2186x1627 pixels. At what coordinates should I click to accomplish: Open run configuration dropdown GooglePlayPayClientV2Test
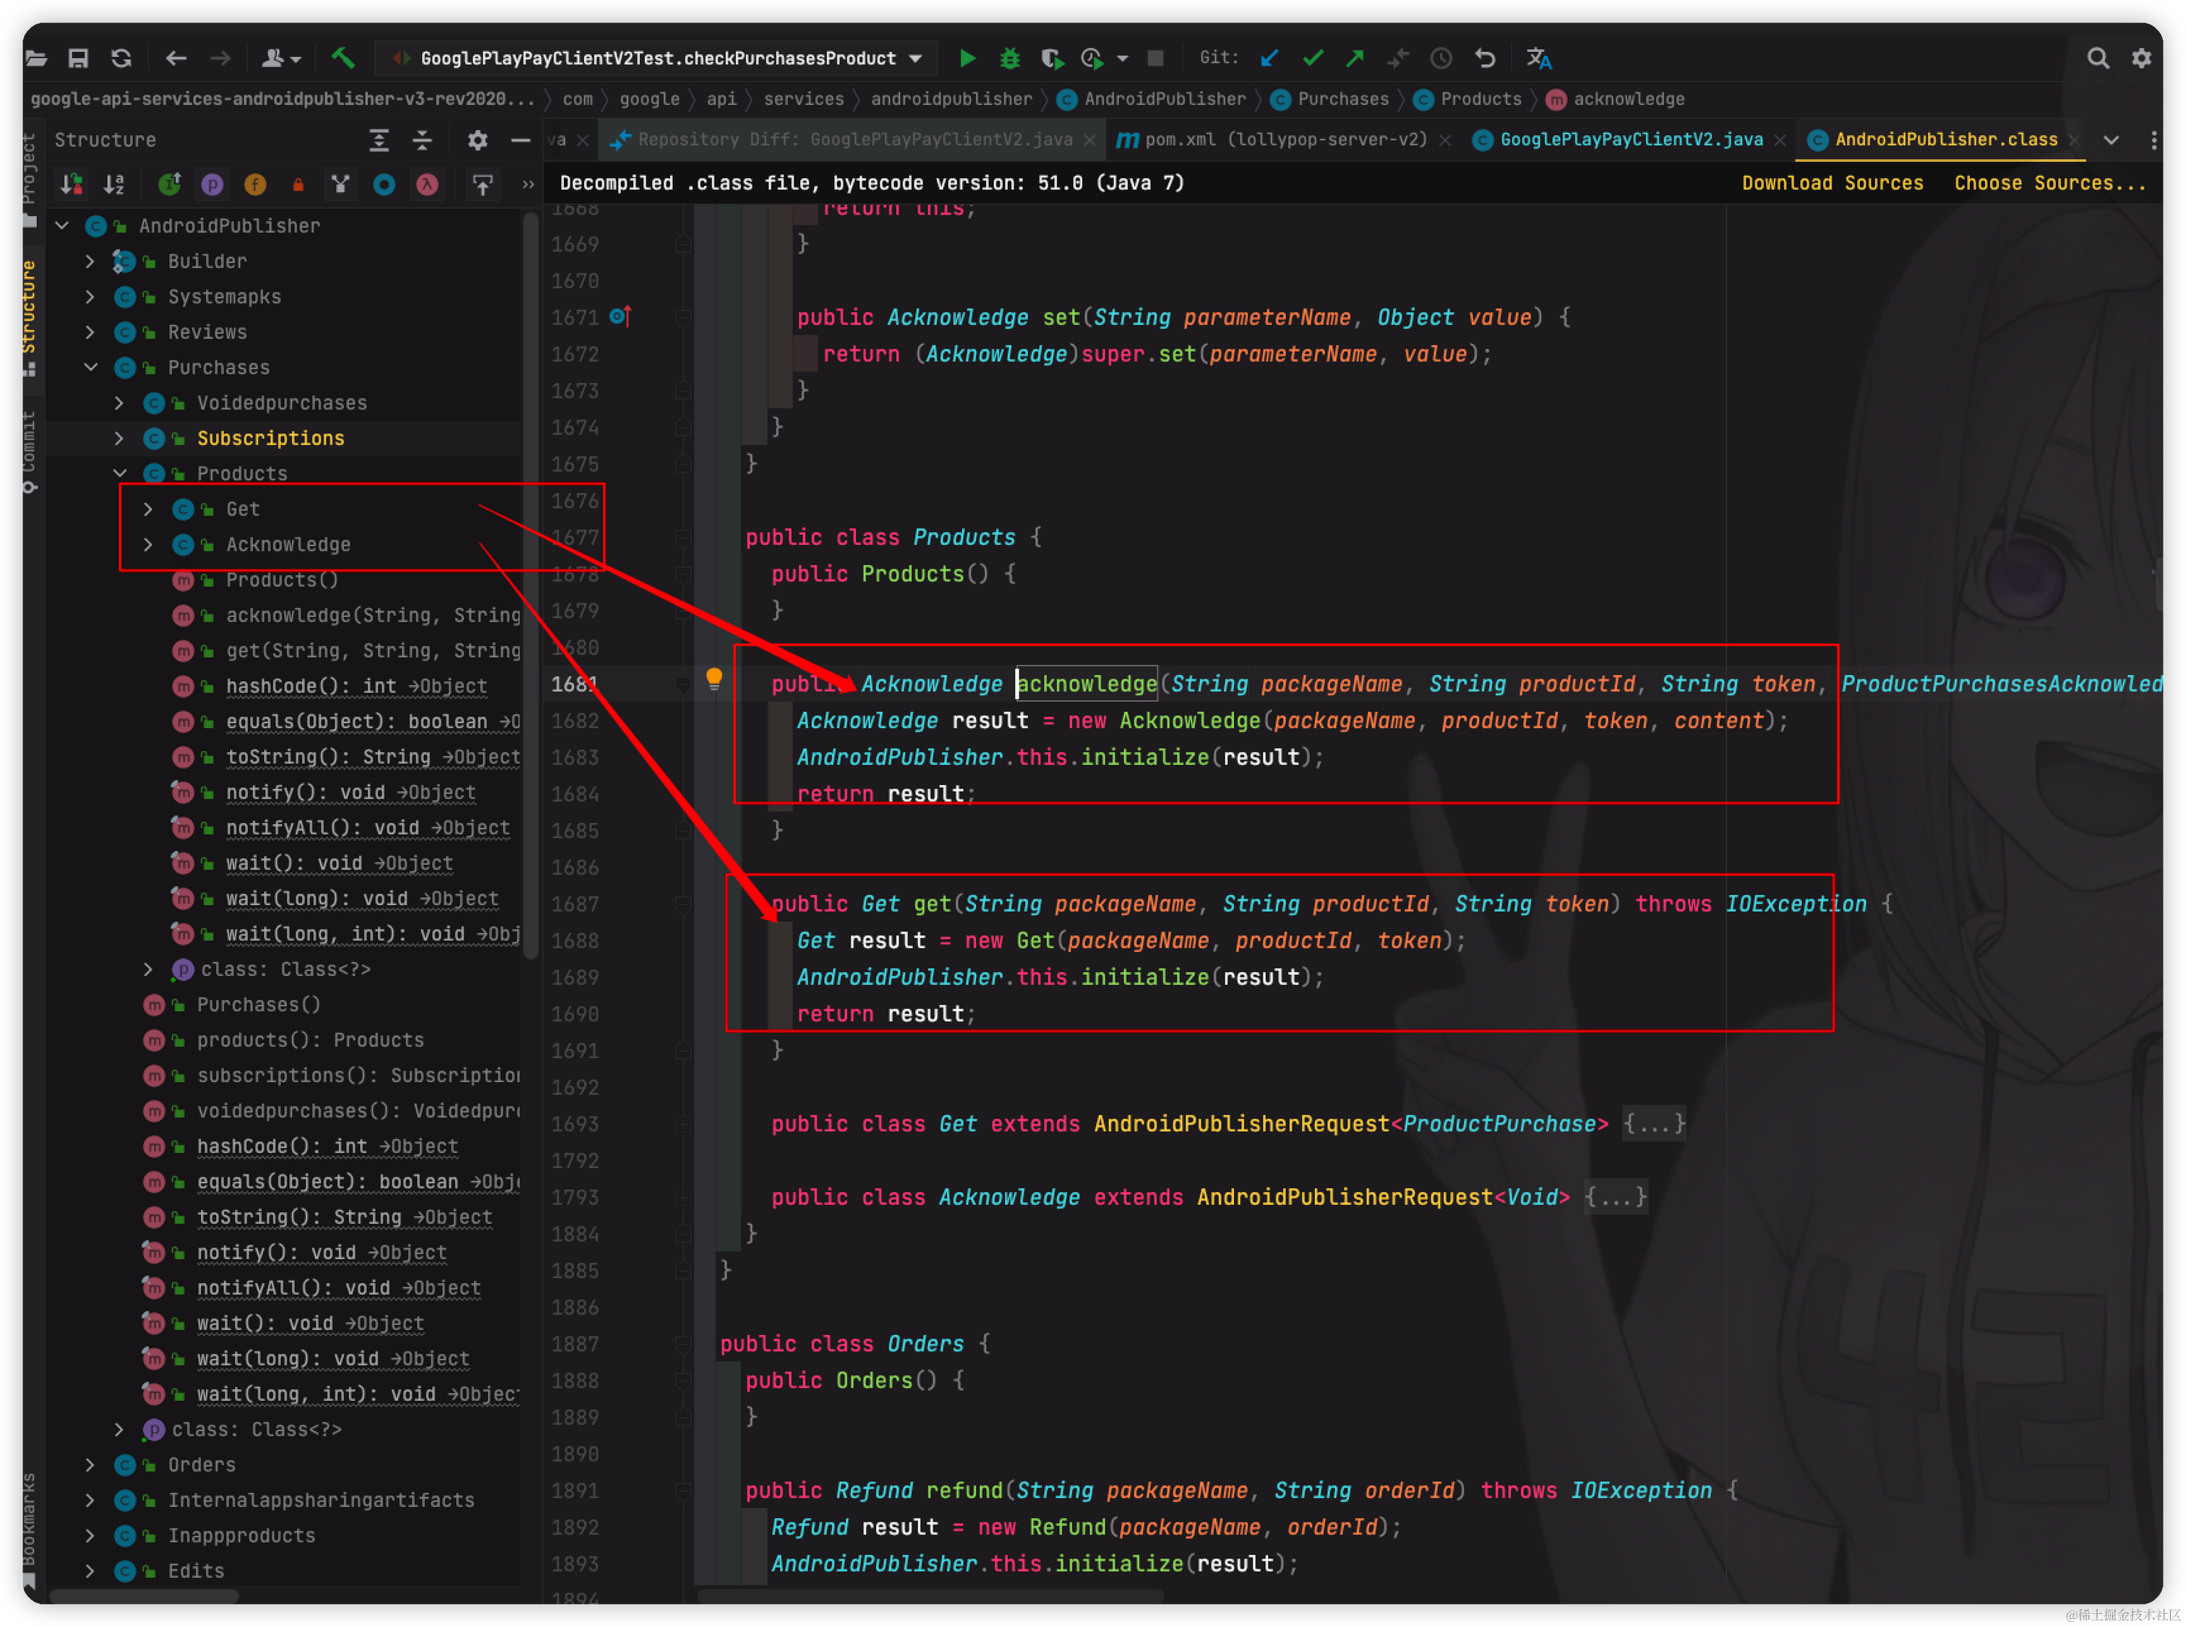[x=658, y=58]
